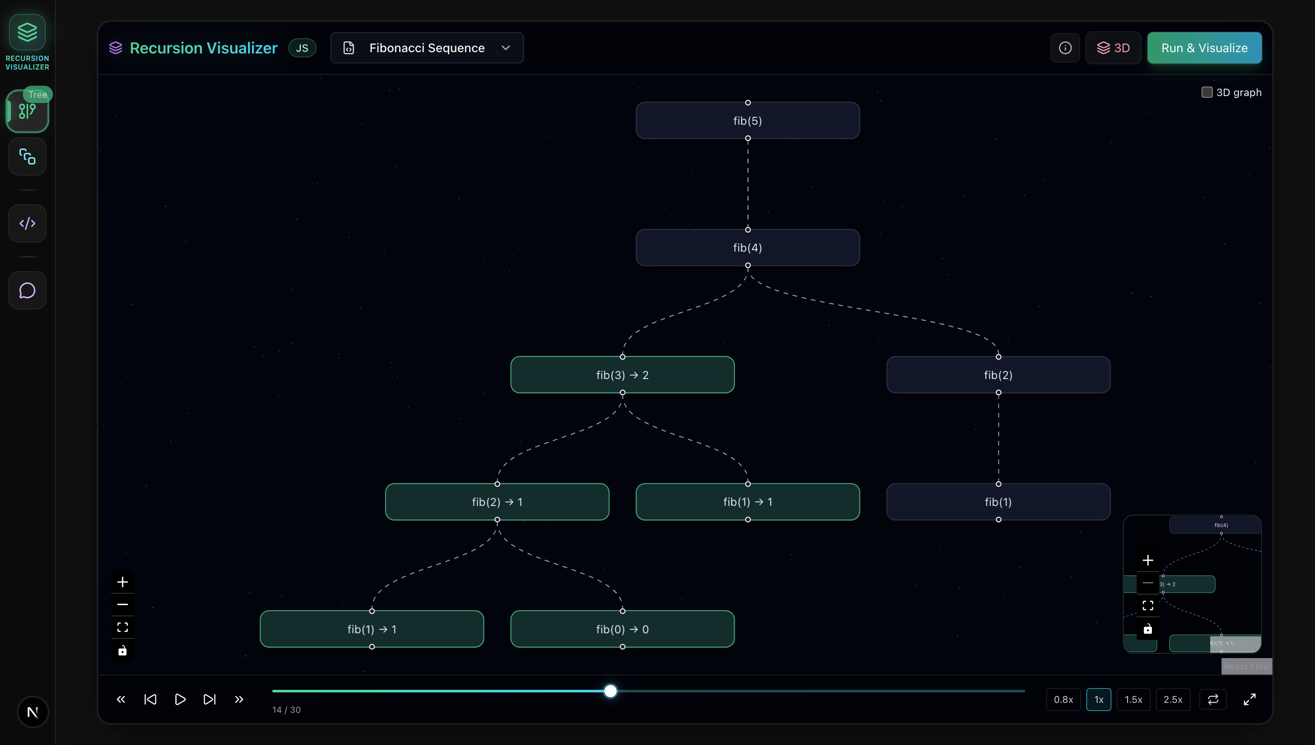Select the pending fib(2) node

pos(998,375)
